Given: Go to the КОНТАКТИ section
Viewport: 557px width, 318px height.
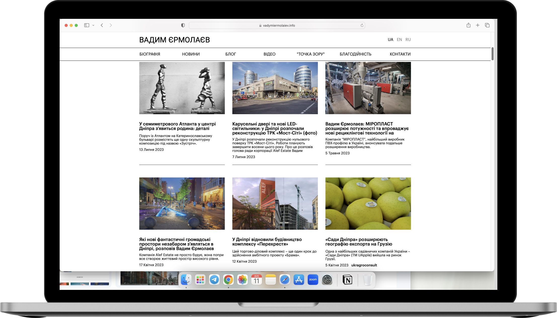Looking at the screenshot, I should click(x=400, y=54).
